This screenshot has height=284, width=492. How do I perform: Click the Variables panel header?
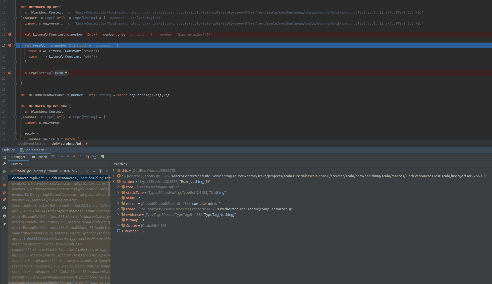pyautogui.click(x=120, y=164)
